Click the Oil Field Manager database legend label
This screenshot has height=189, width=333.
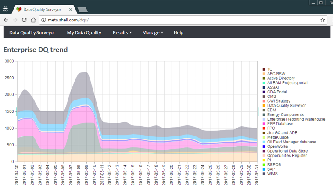pyautogui.click(x=292, y=142)
